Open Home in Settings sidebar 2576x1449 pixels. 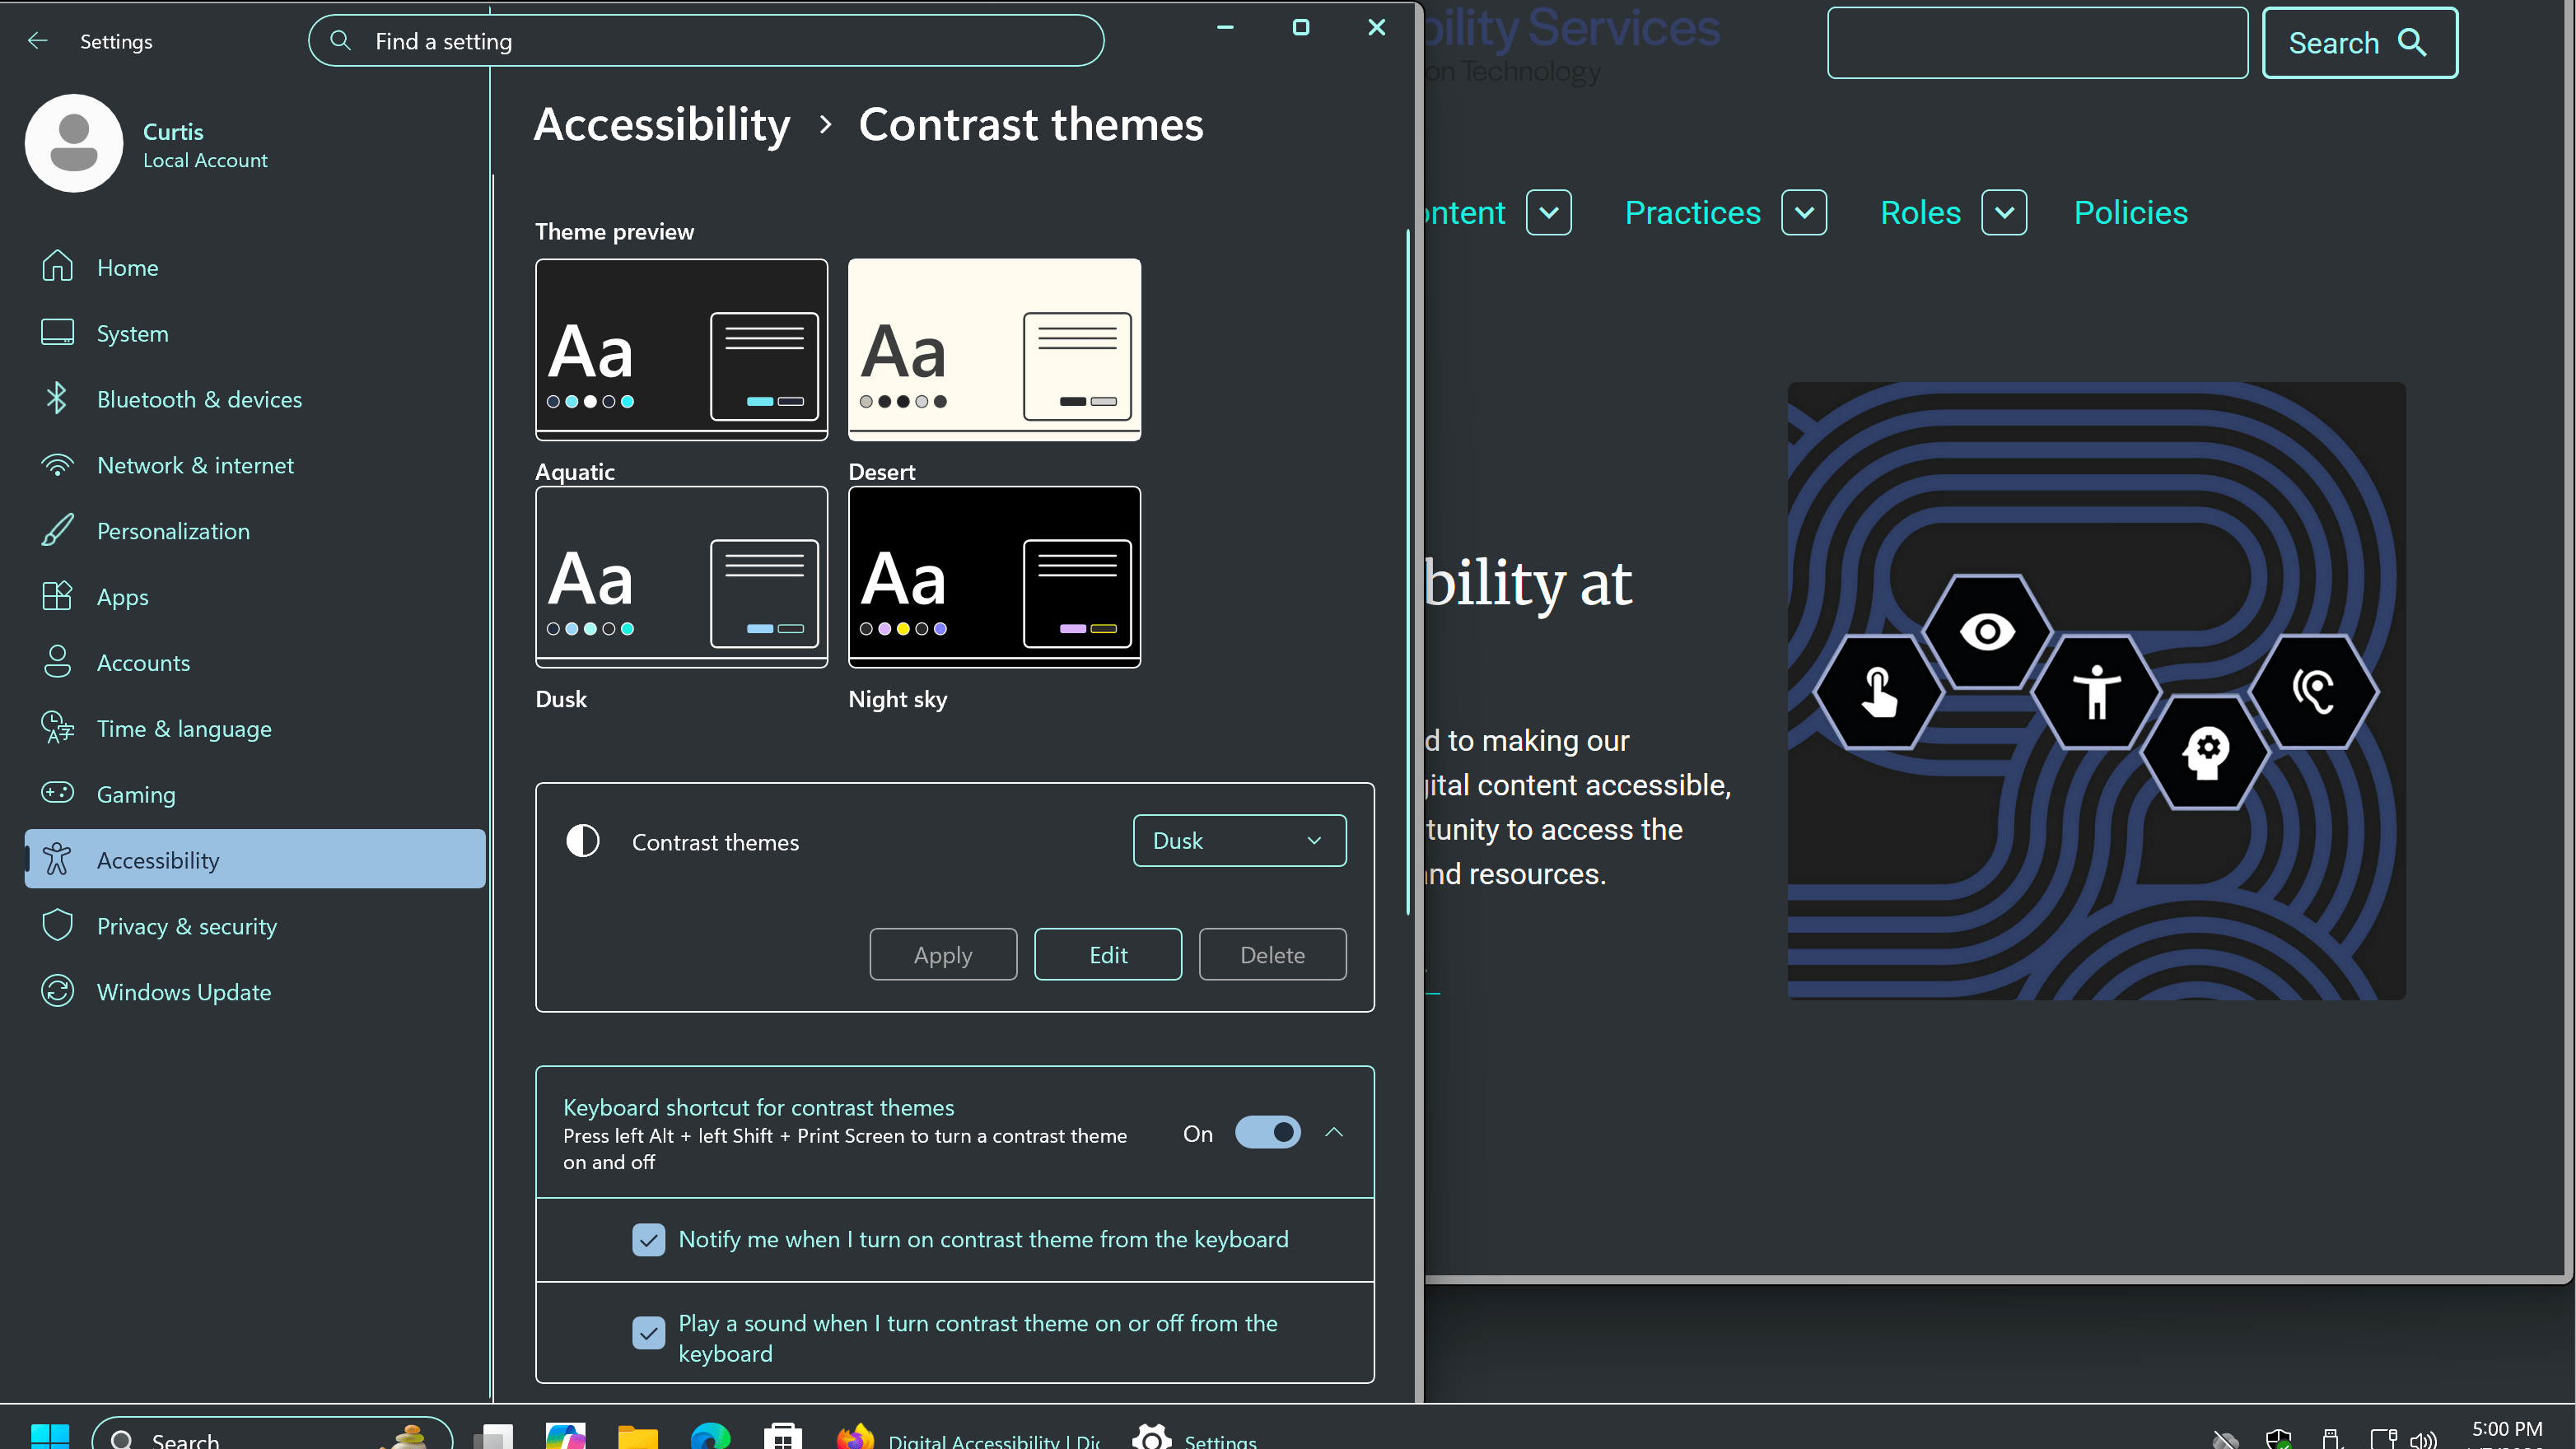[255, 267]
